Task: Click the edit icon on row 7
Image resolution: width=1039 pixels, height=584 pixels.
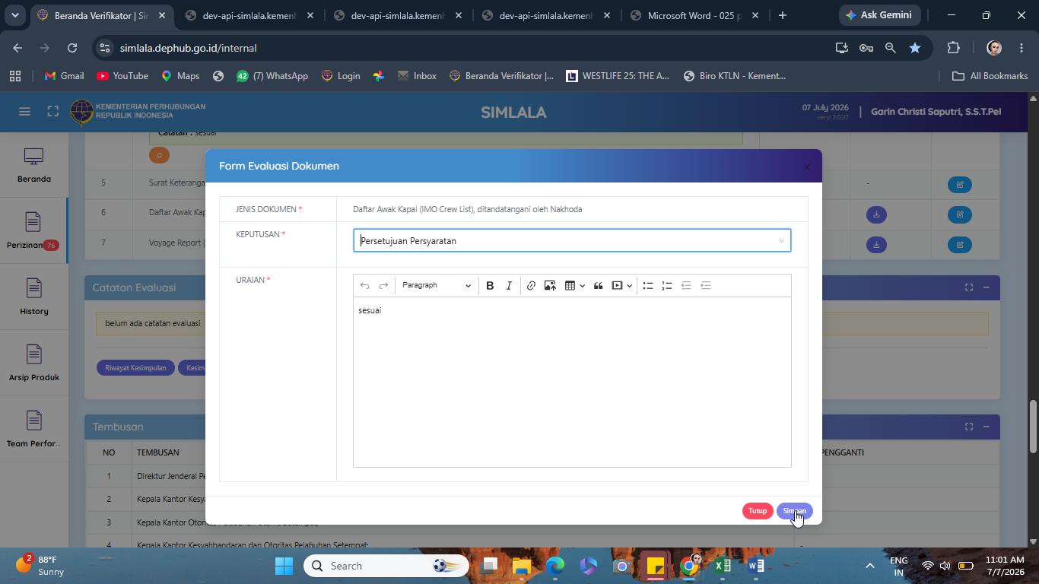Action: tap(960, 245)
